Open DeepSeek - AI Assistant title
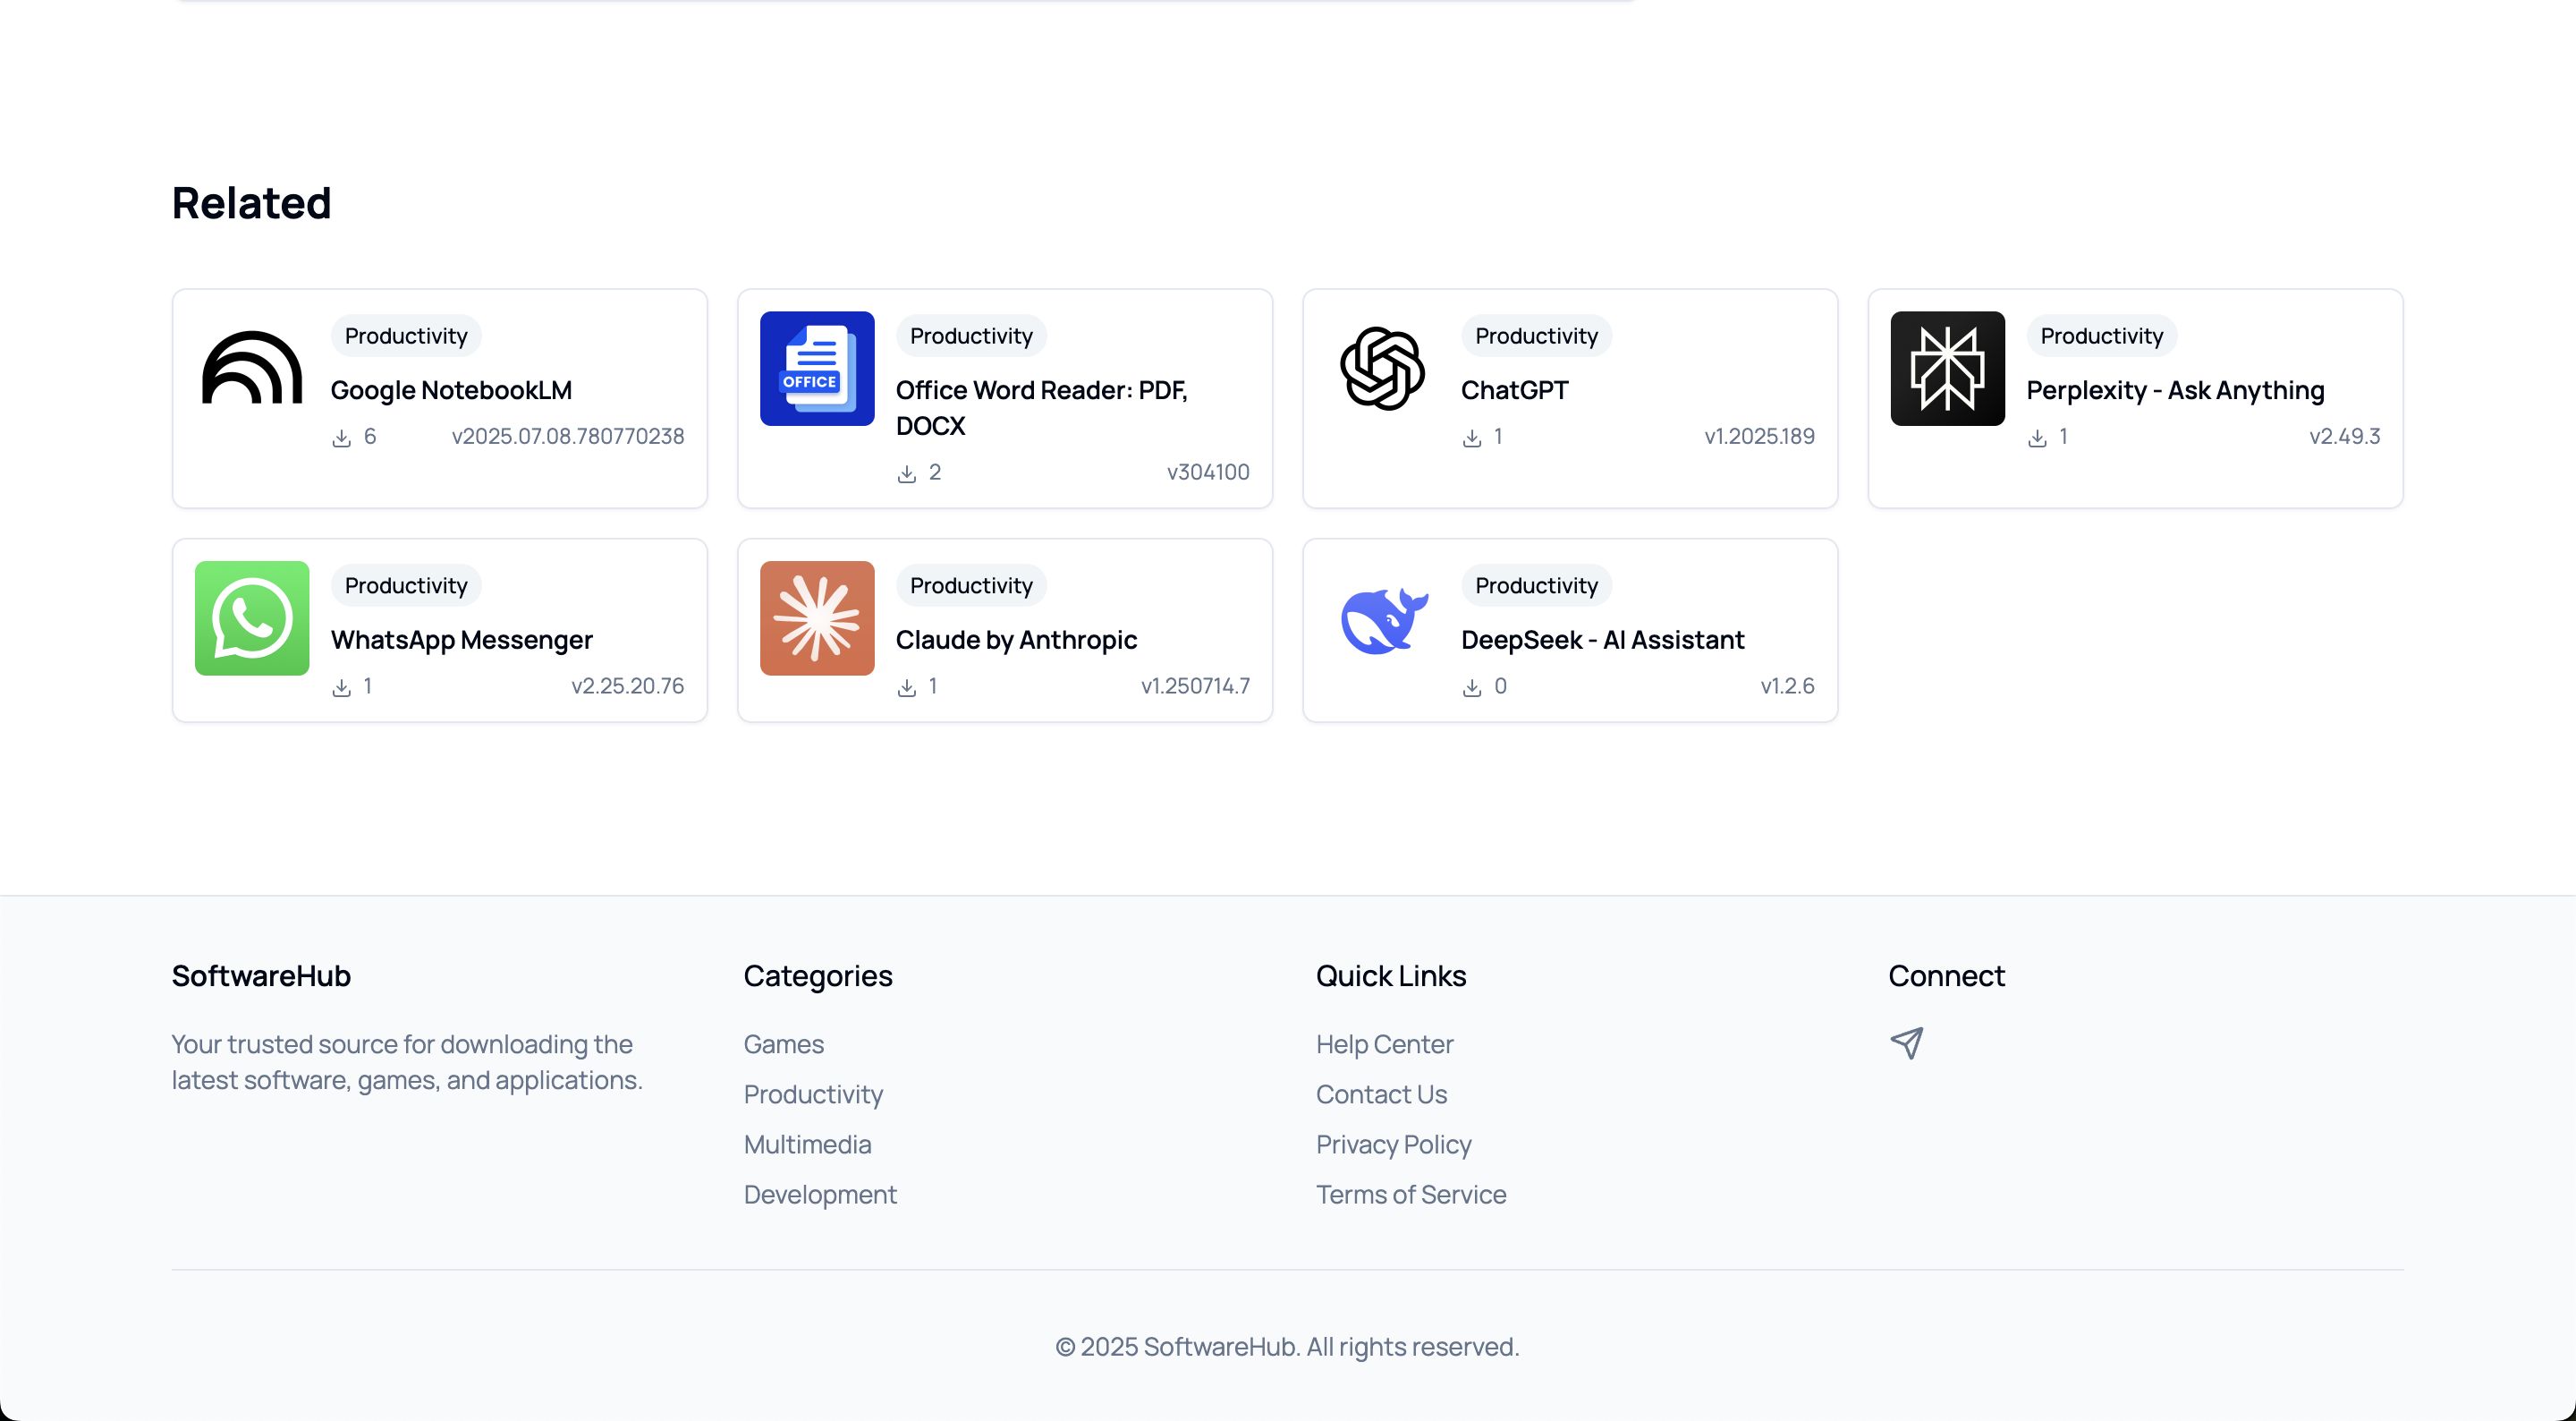Viewport: 2576px width, 1421px height. pos(1602,640)
